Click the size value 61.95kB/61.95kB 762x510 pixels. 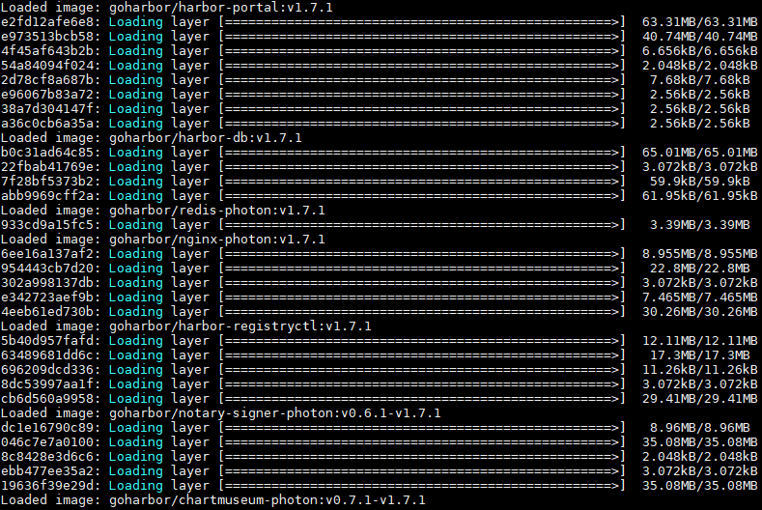[700, 196]
